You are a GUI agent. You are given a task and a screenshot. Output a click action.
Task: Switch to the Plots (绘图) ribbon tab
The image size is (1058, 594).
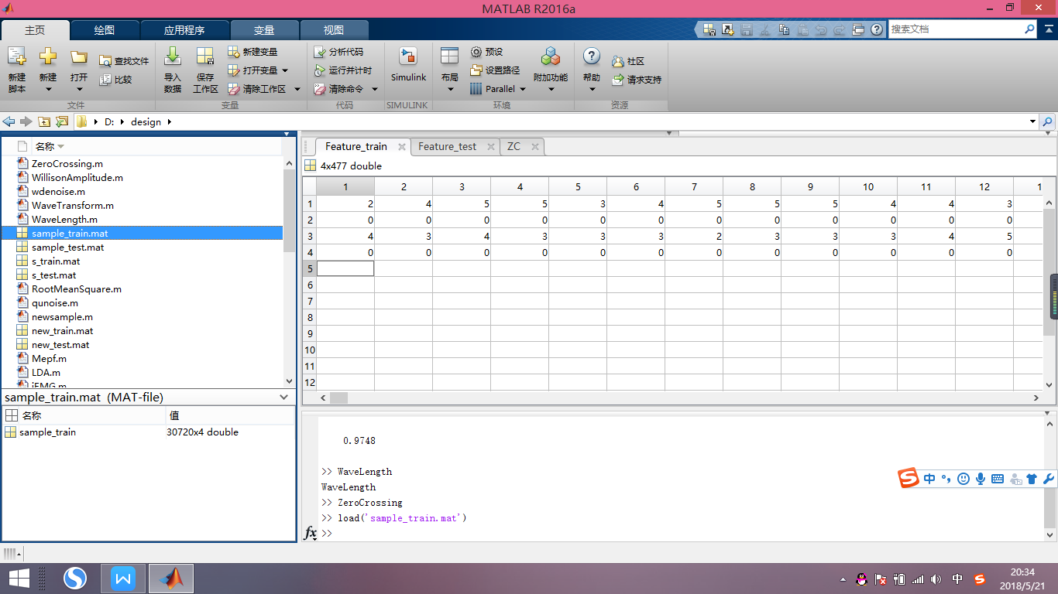pyautogui.click(x=105, y=30)
